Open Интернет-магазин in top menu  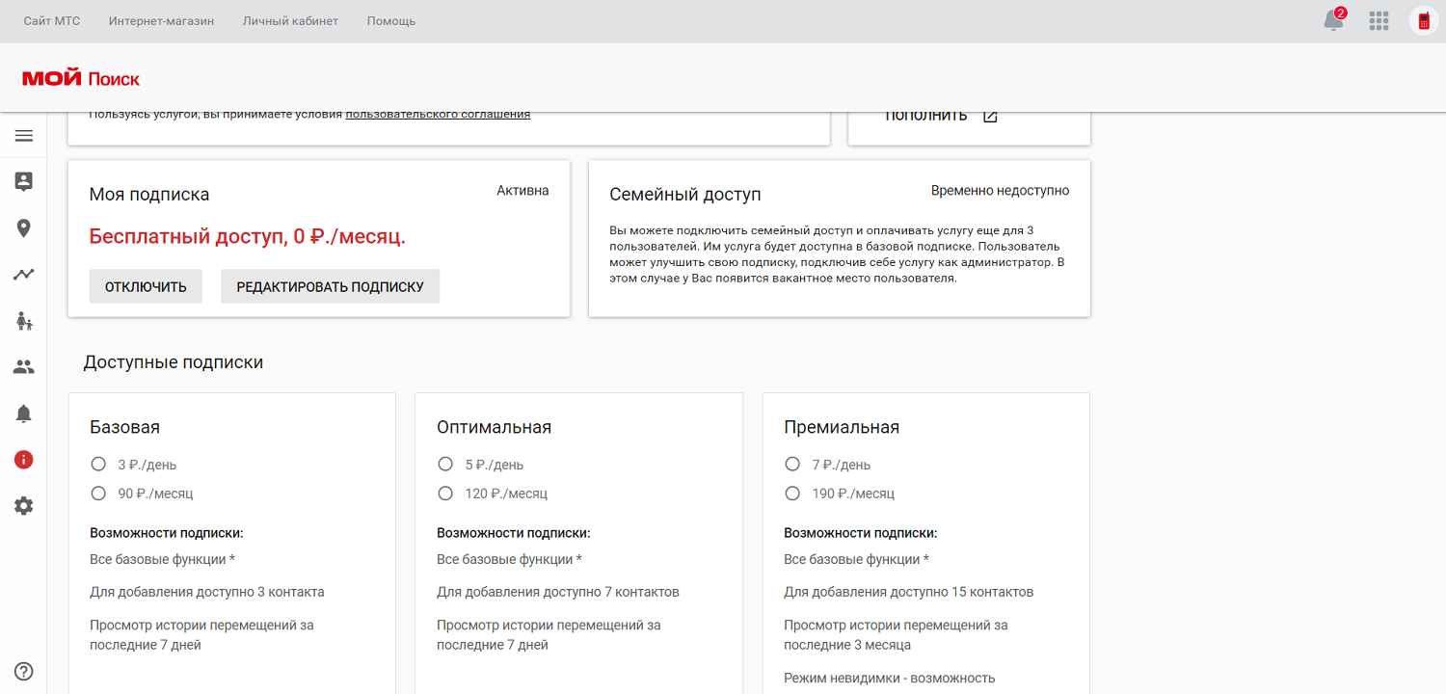162,21
